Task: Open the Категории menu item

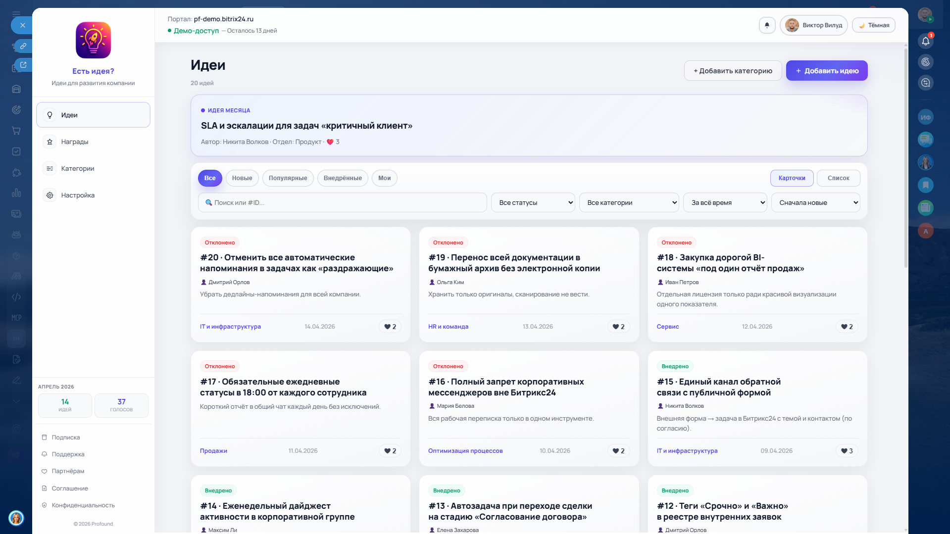Action: [78, 169]
